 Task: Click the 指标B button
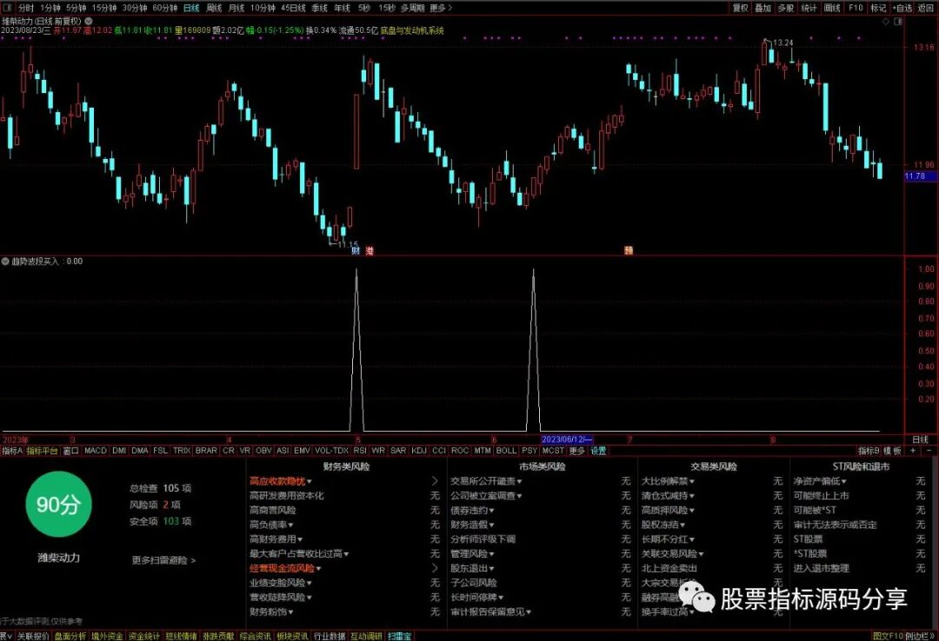(869, 451)
